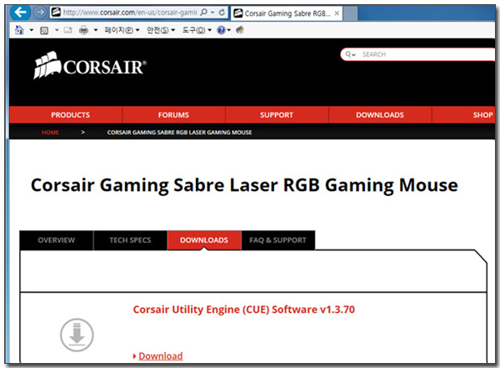Click the Sabre RGB Laser Gaming Mouse breadcrumb

pos(179,132)
